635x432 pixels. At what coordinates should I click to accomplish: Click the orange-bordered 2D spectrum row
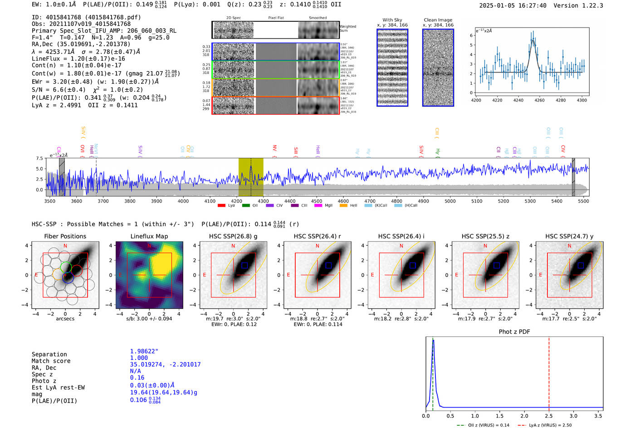pyautogui.click(x=276, y=87)
